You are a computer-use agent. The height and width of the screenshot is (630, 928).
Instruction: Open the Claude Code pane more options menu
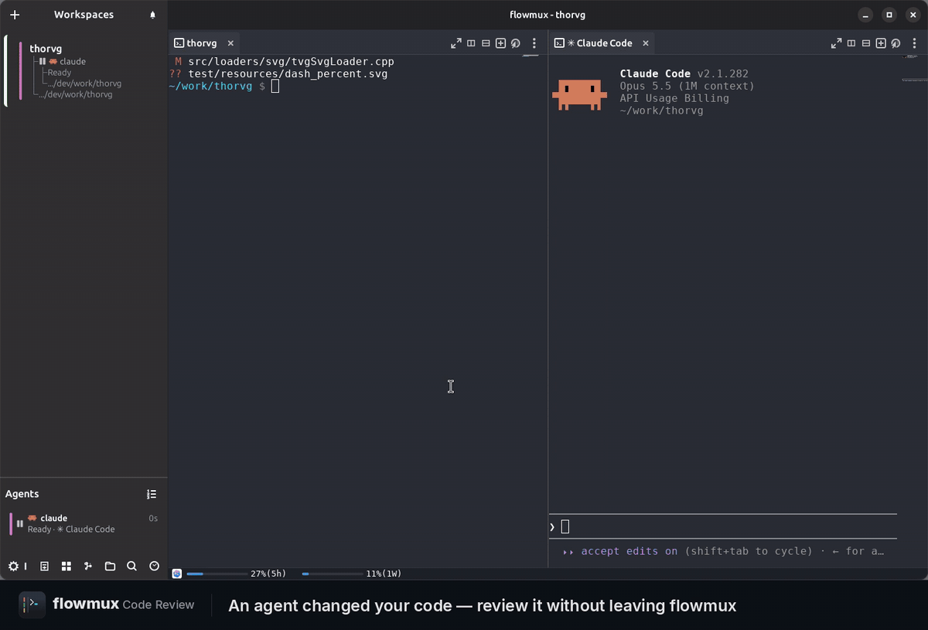pyautogui.click(x=914, y=43)
